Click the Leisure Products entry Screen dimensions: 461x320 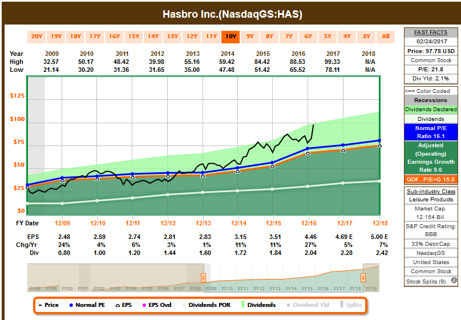[431, 199]
